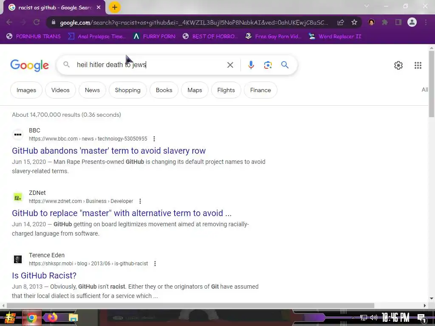Filter results by Shopping
The width and height of the screenshot is (435, 326).
click(127, 90)
